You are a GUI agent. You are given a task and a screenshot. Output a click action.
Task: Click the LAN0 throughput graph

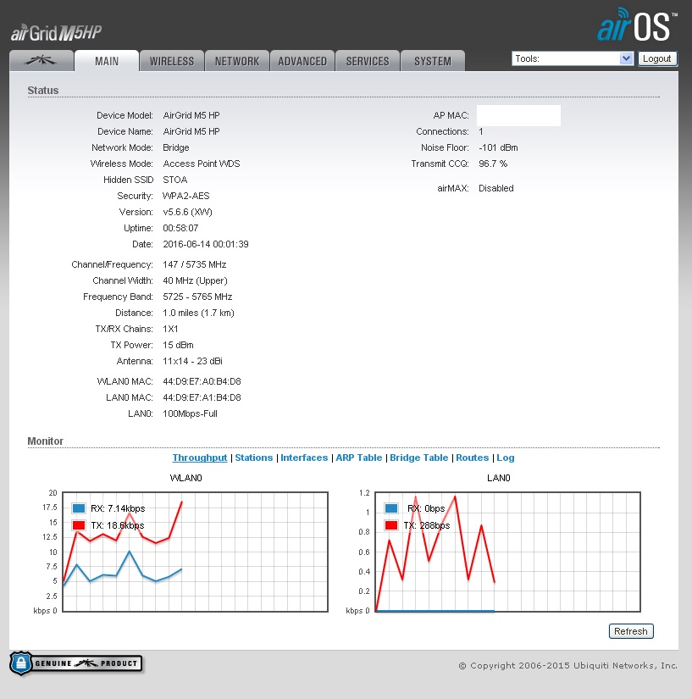coord(508,552)
